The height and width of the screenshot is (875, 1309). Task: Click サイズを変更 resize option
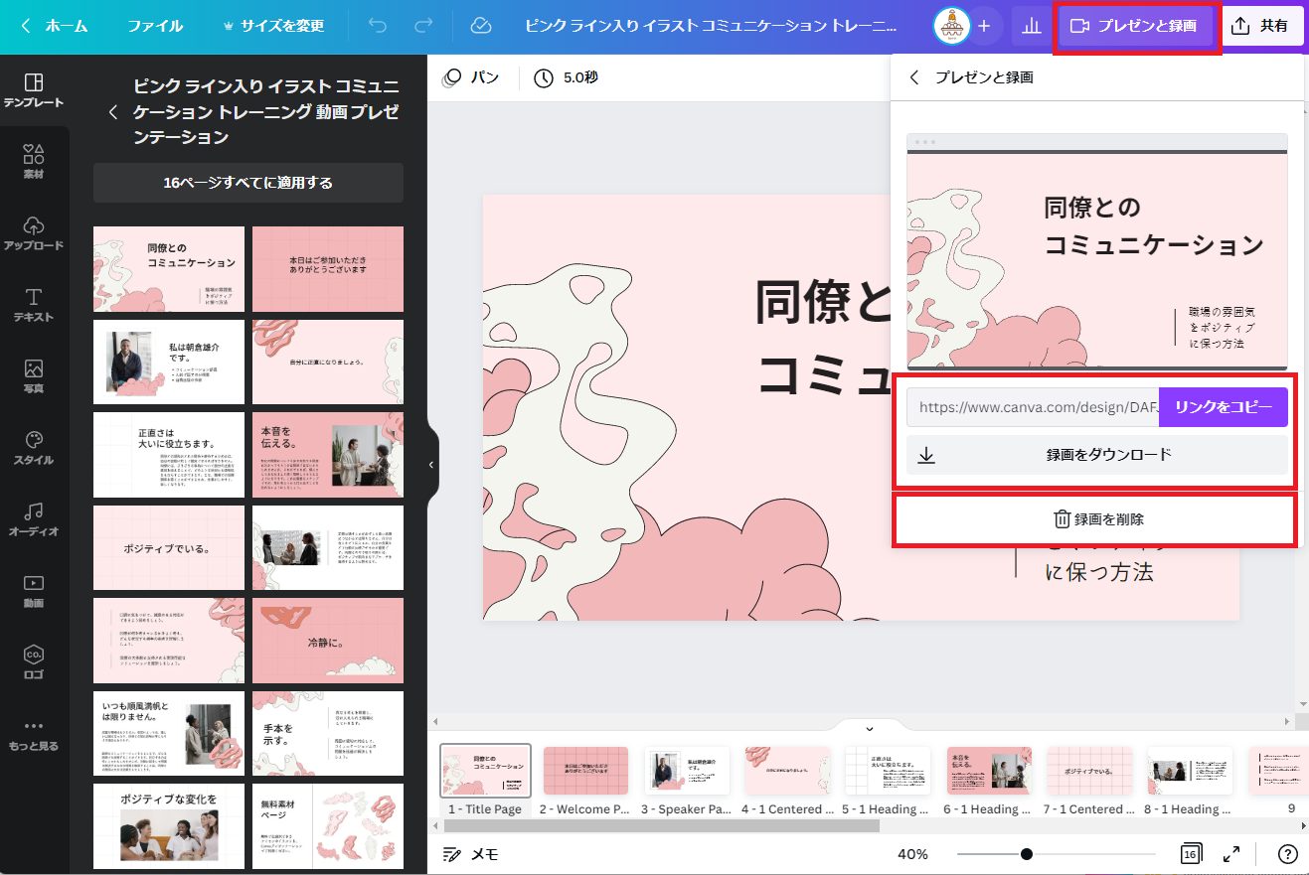271,26
